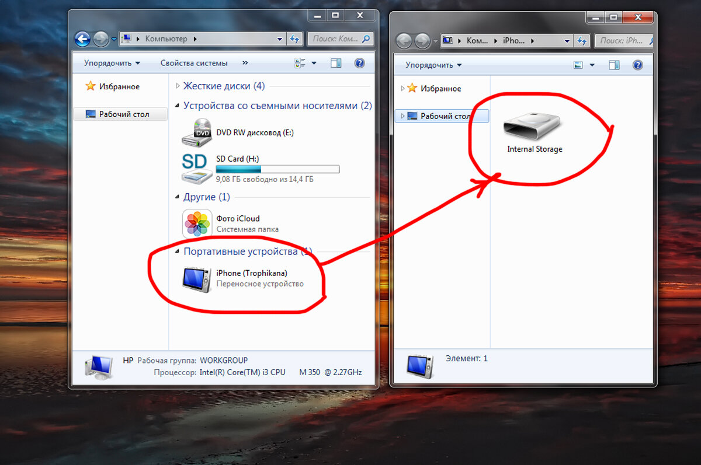Collapse the Портативные устройства group
Screen dimensions: 701x465
[x=178, y=251]
